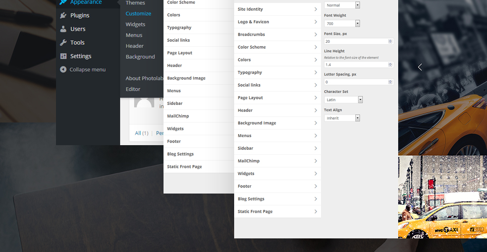The height and width of the screenshot is (252, 487).
Task: Open the Font Weight 700 dropdown
Action: (342, 24)
